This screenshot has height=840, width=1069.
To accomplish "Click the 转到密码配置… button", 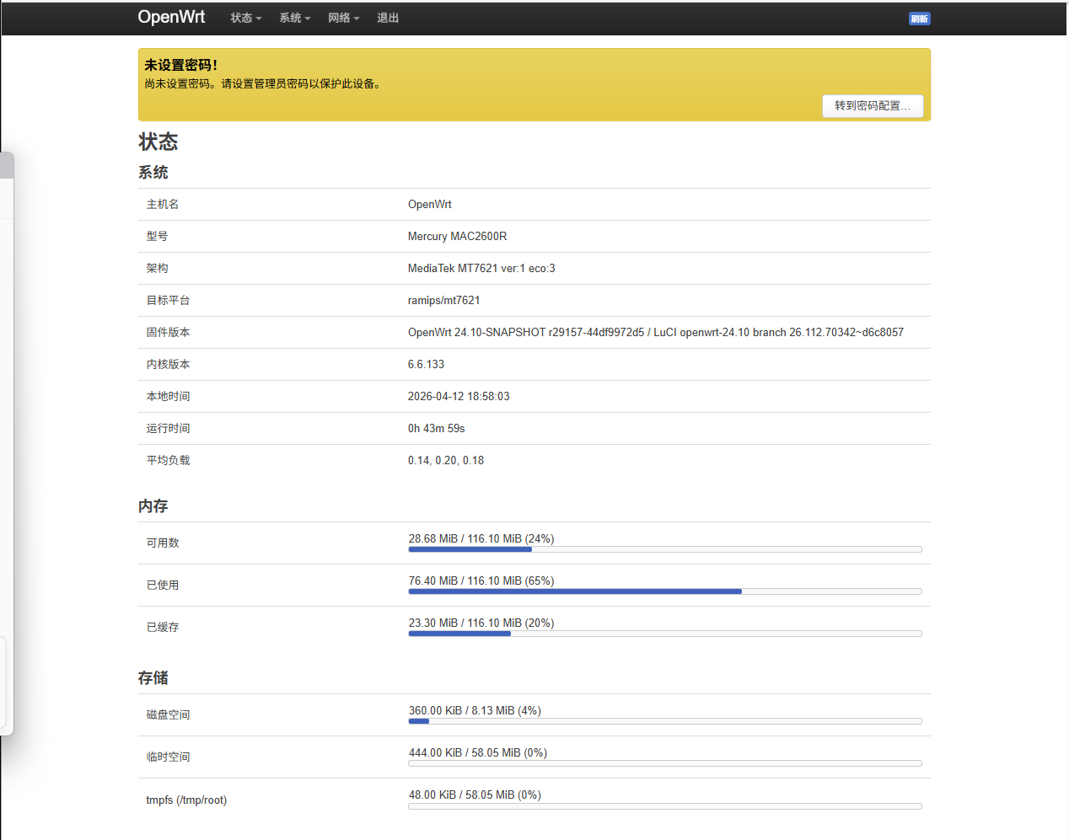I will pyautogui.click(x=873, y=105).
